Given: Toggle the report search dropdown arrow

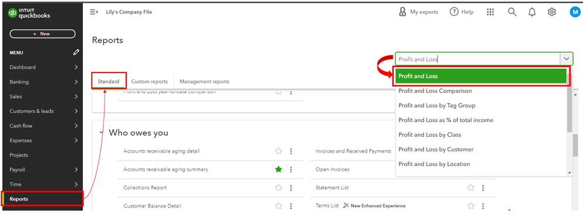Looking at the screenshot, I should tap(566, 59).
